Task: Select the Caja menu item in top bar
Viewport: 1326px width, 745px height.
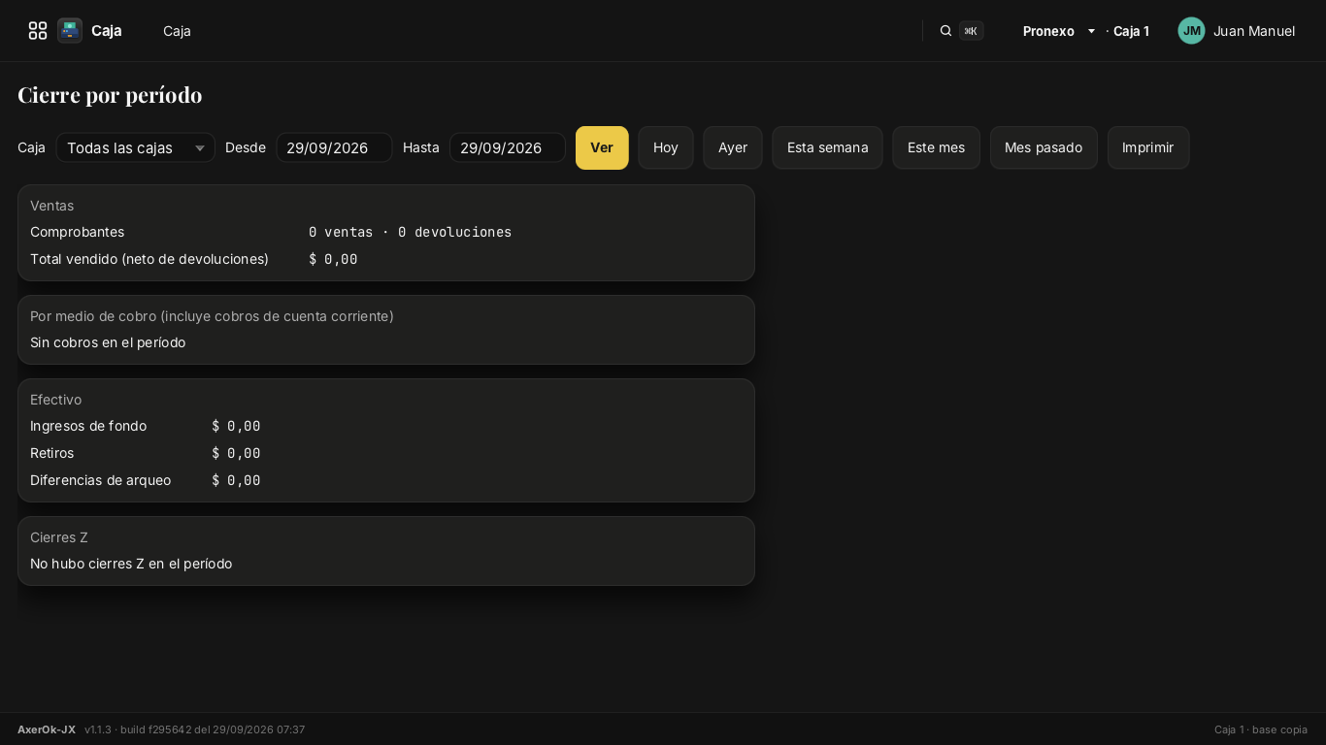Action: pos(177,31)
